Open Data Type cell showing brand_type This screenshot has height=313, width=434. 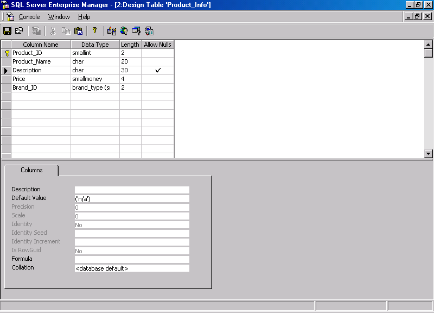[95, 87]
